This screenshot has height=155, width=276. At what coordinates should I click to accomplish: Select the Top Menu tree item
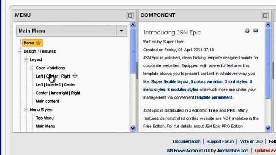44,118
